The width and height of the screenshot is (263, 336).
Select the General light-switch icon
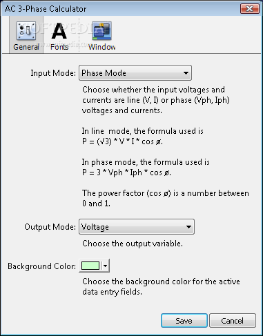26,30
